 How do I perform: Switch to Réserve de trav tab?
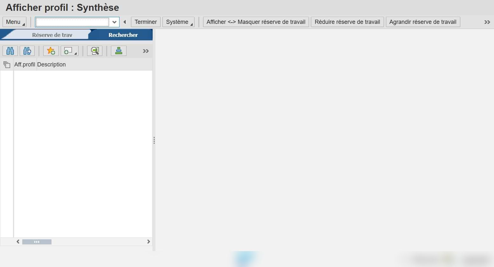(52, 35)
